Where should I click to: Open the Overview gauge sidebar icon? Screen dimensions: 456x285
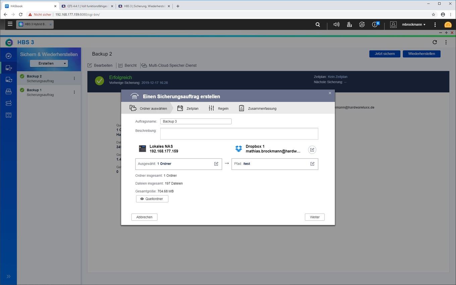click(8, 56)
